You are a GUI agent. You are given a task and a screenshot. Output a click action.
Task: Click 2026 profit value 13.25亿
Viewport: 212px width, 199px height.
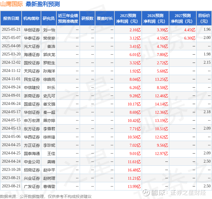[161, 79]
